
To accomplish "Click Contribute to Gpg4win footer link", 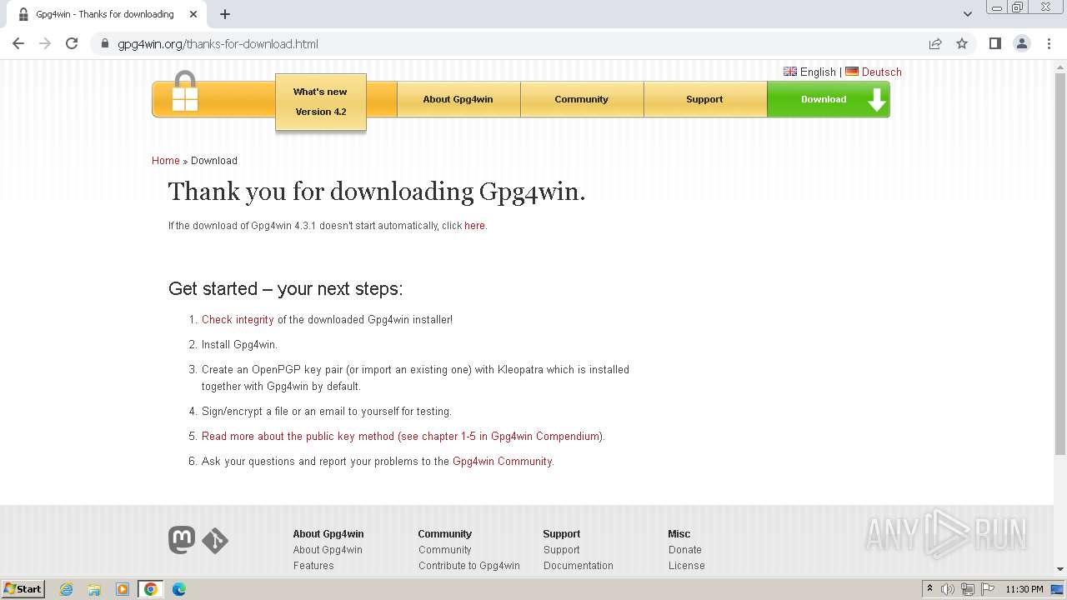I will pos(469,566).
